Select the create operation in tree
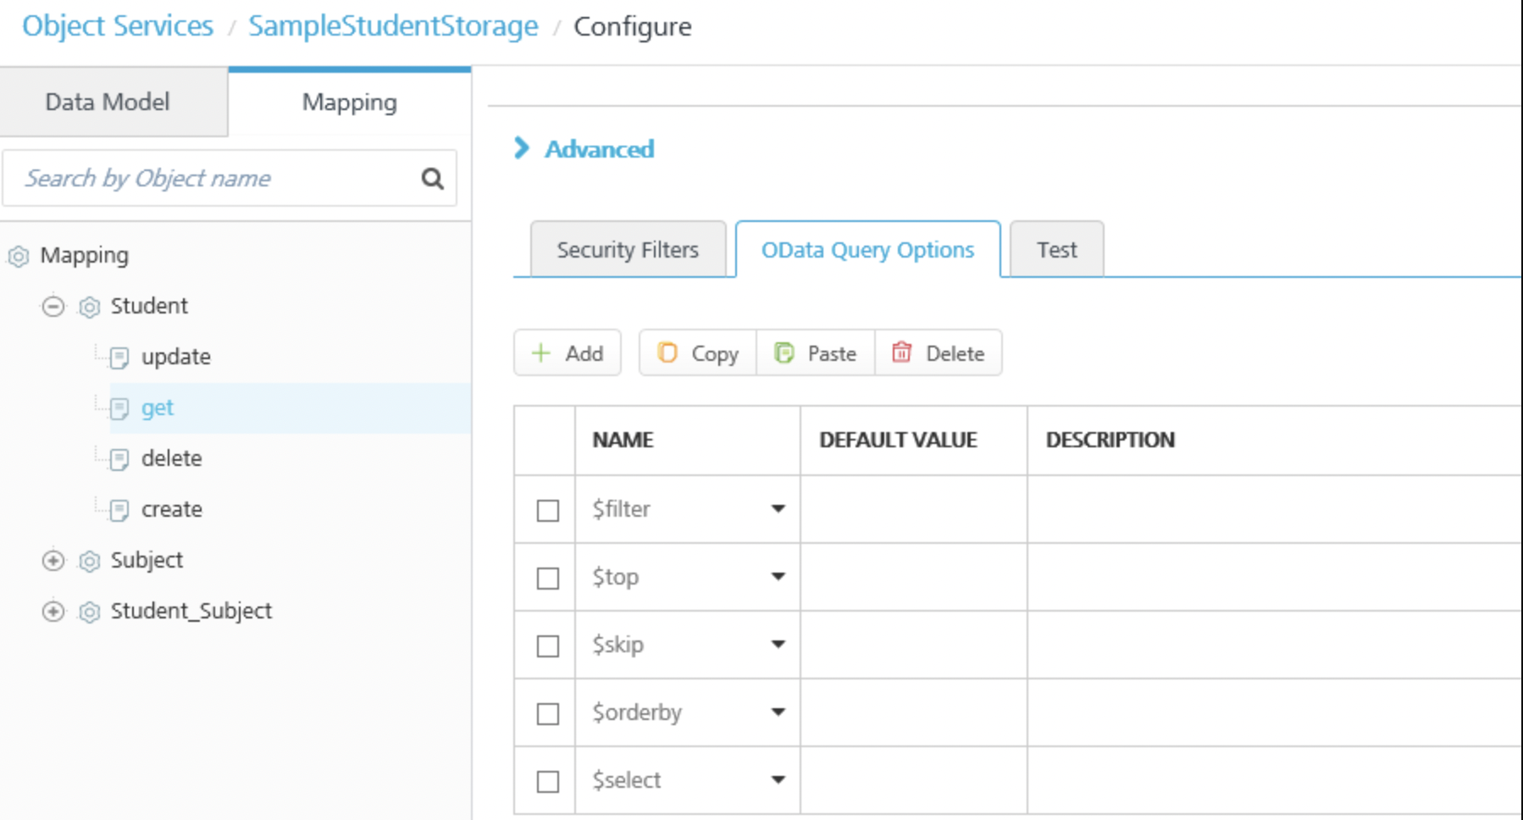Viewport: 1523px width, 820px height. (x=171, y=509)
